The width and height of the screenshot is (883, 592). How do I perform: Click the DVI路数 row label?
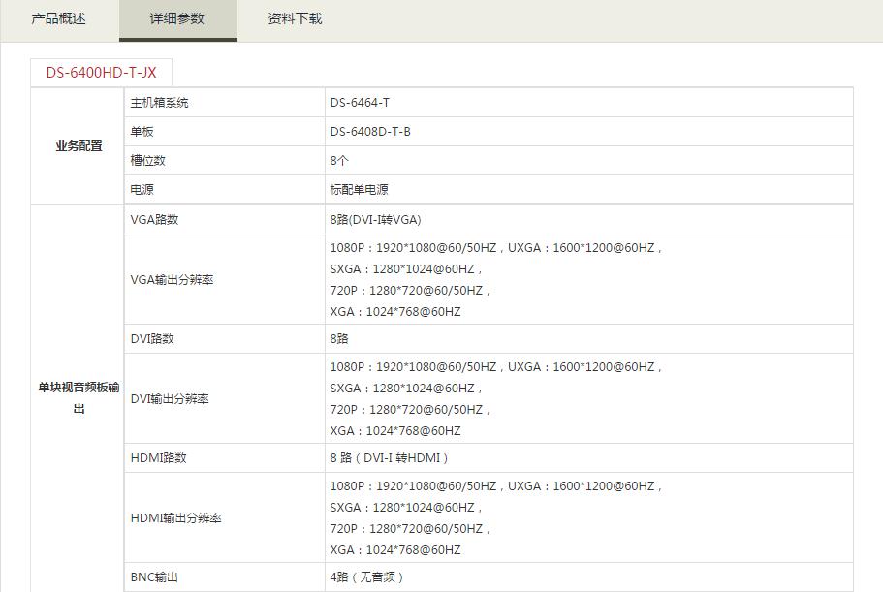[152, 339]
